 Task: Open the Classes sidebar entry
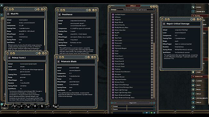pos(200,81)
